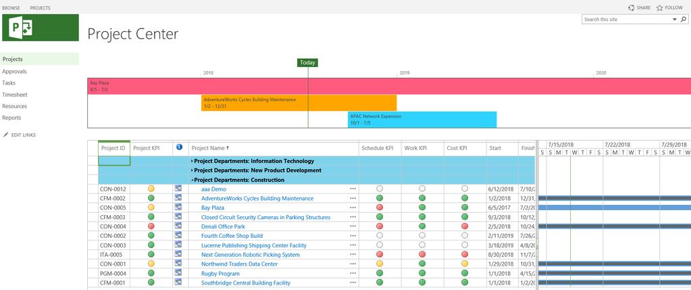
Task: Click the Follow star icon
Action: click(659, 7)
